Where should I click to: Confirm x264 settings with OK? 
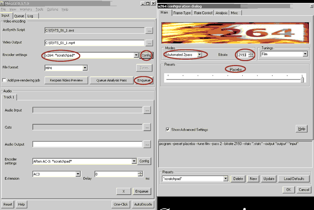[x=289, y=190]
